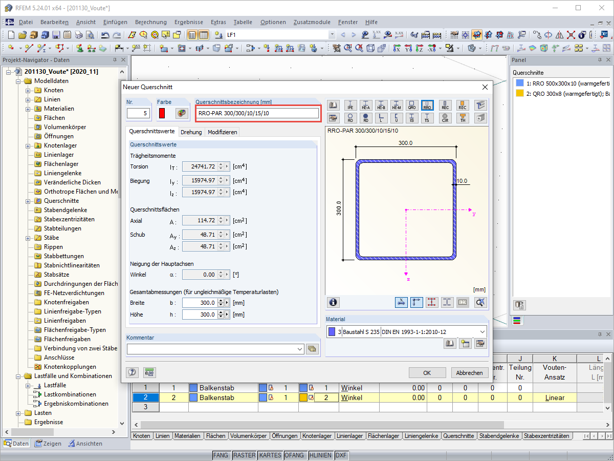Toggle c/t parts display in preview
This screenshot has height=461, width=614.
coord(447,302)
